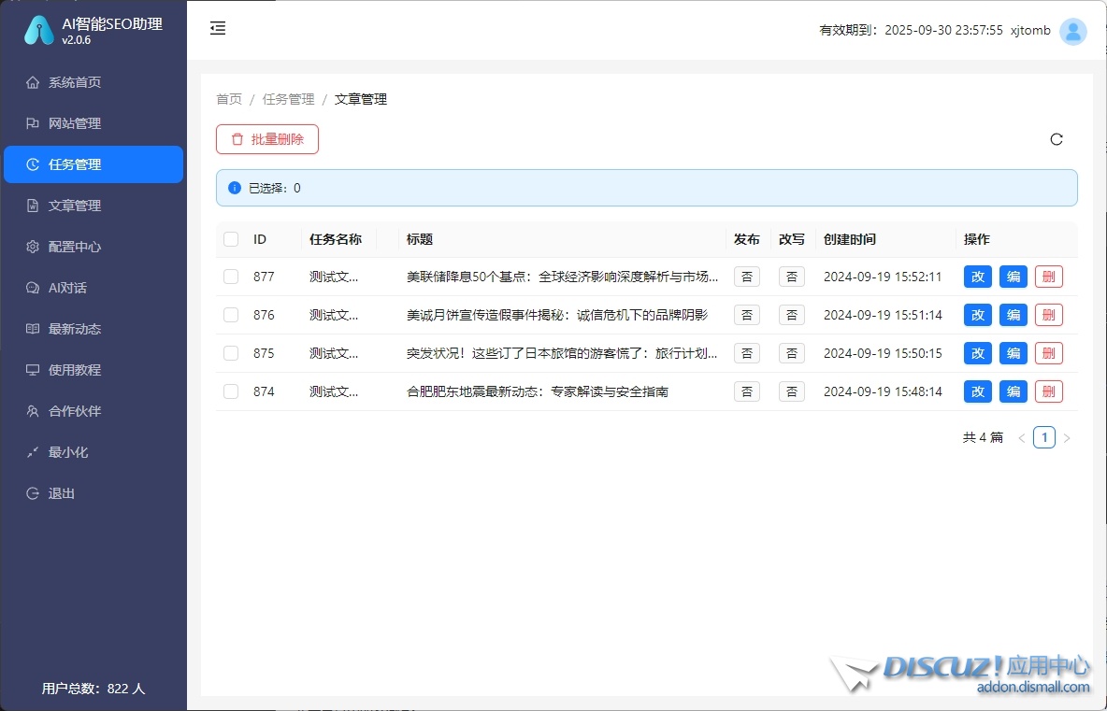Go to next page using right arrow
This screenshot has height=711, width=1107.
point(1067,437)
